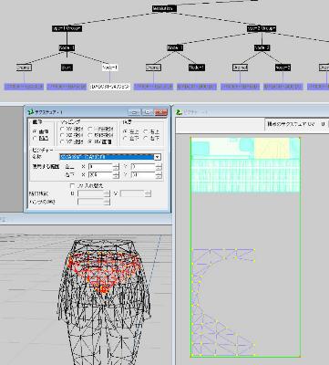Select the topmost black root node in hierarchy
The height and width of the screenshot is (365, 329).
tap(164, 8)
